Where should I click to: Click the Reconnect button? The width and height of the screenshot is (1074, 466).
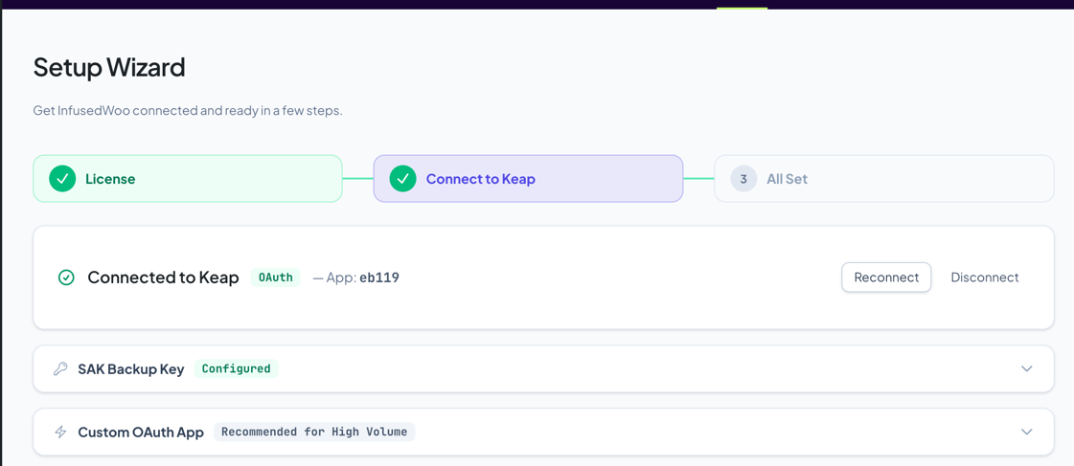(x=886, y=277)
